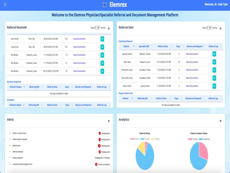Select the Doctor to Doctor Email alert

[x=20, y=133]
